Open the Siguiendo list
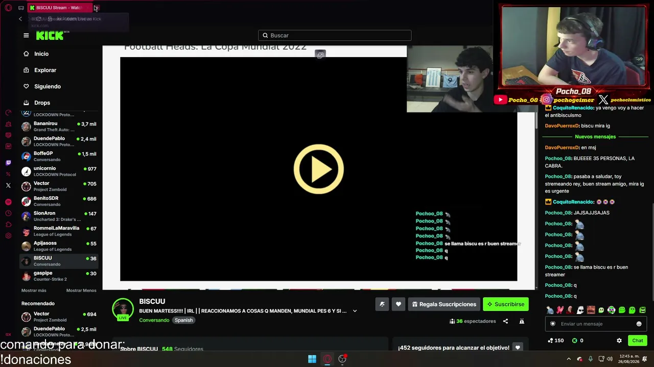Screen dimensions: 654x367 click(42, 86)
